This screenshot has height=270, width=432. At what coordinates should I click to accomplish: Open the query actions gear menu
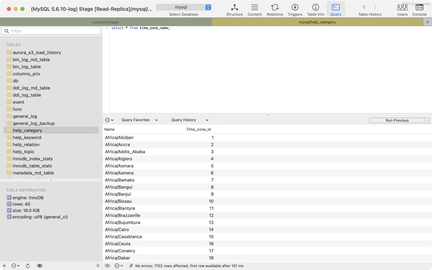tap(110, 120)
